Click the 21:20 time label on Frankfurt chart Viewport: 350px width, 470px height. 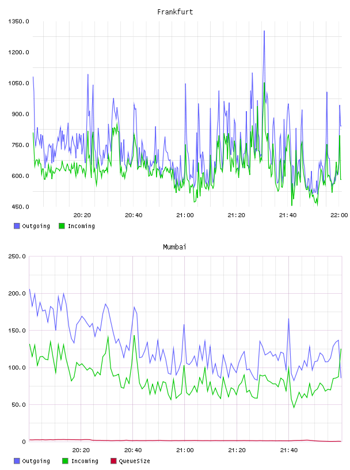click(237, 215)
